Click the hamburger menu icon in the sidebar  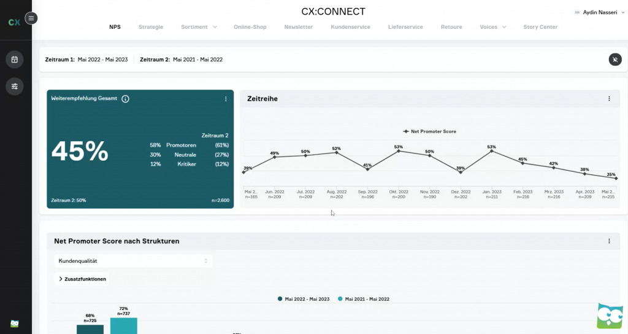coord(31,18)
